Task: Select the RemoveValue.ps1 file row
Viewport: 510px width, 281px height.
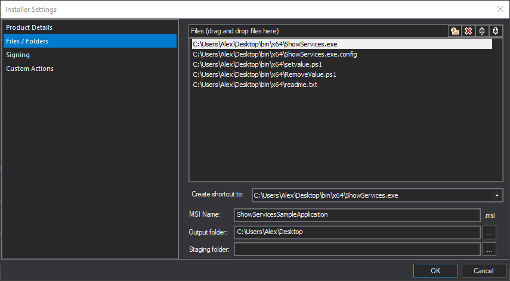Action: click(342, 74)
